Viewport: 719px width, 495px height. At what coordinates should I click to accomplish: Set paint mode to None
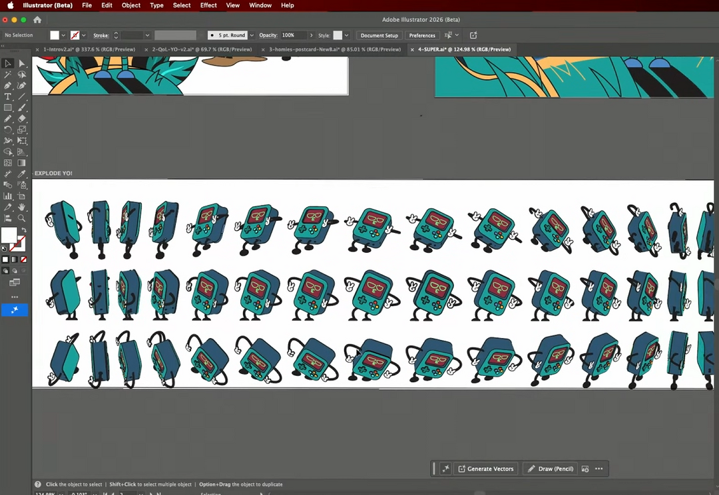tap(24, 259)
